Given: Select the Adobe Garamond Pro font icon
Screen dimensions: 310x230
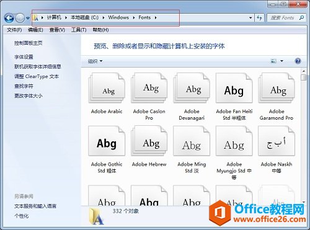Looking at the screenshot, I should click(277, 88).
